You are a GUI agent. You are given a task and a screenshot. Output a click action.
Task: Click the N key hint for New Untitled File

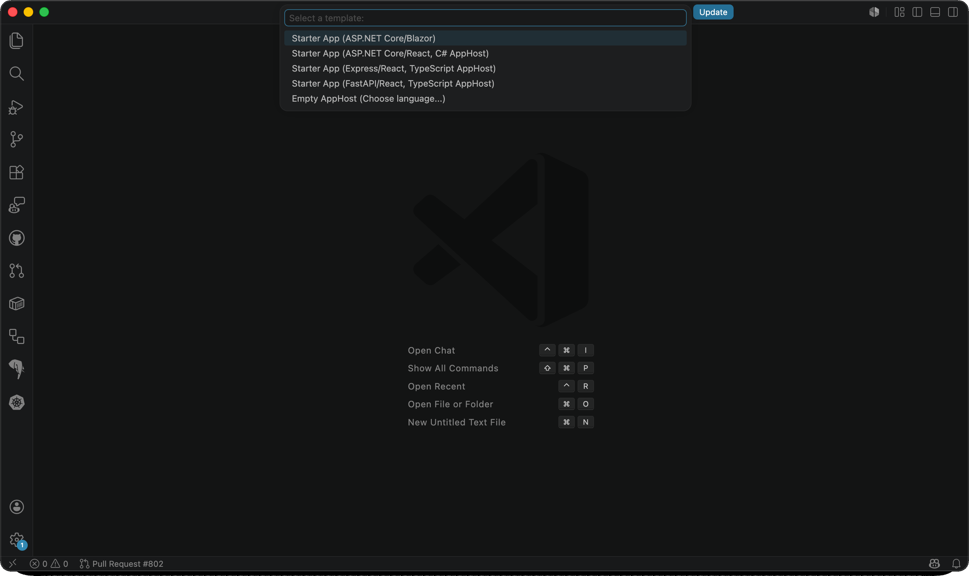pos(585,422)
